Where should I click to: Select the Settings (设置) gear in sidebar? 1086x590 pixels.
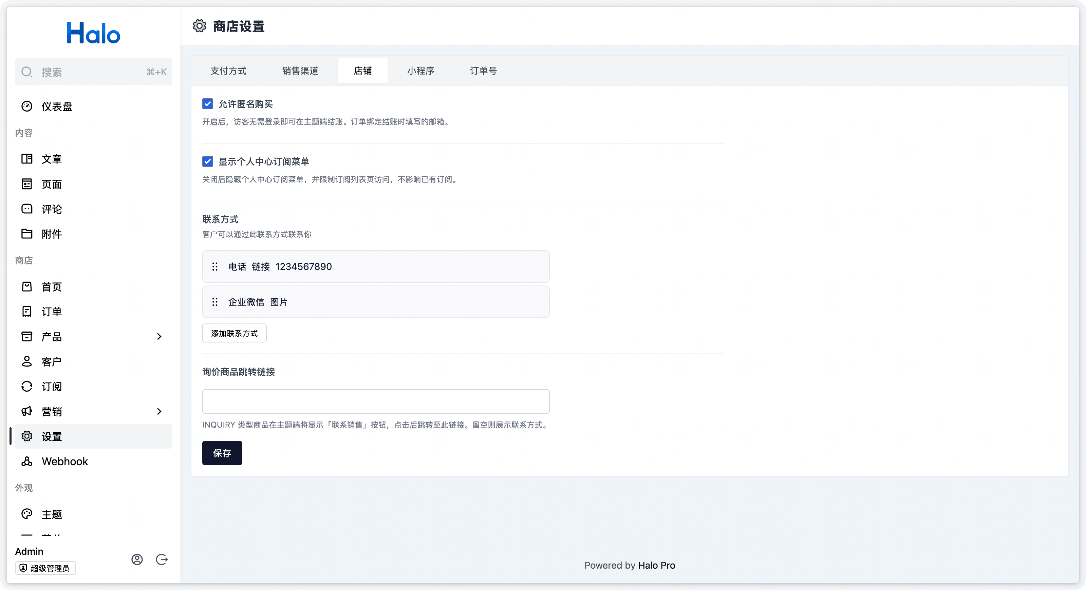coord(27,436)
